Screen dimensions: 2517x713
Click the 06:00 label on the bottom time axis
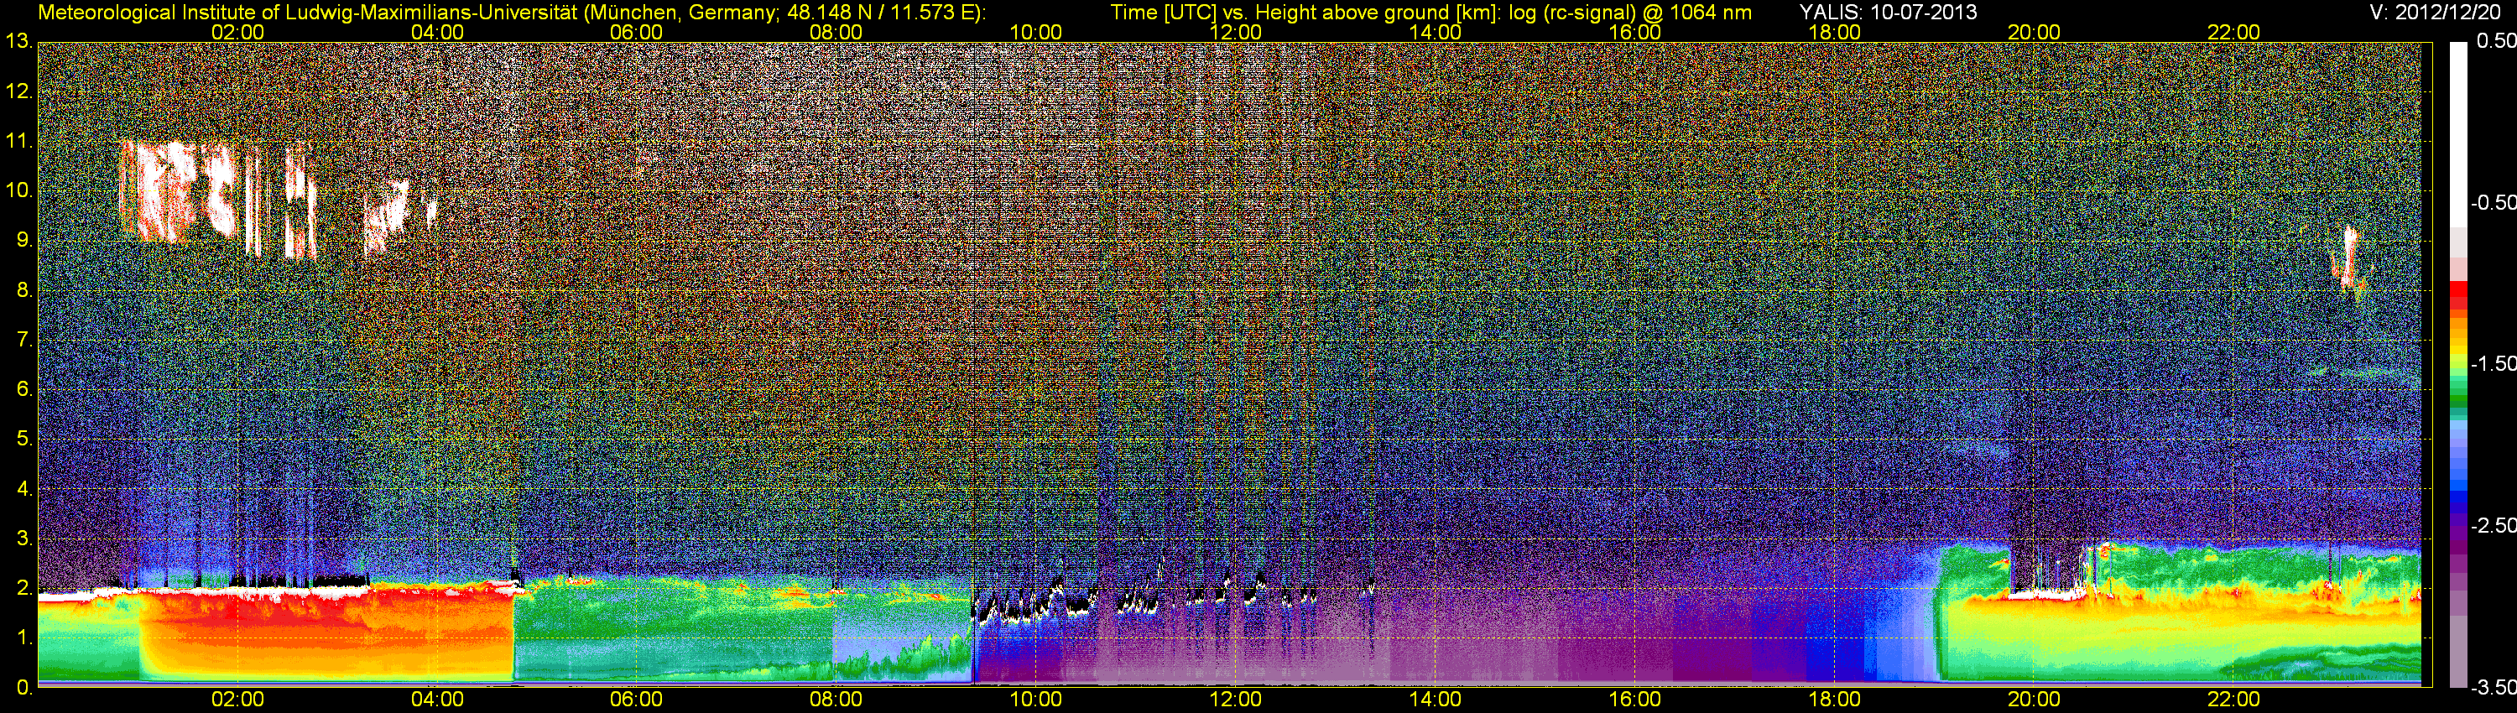click(636, 700)
